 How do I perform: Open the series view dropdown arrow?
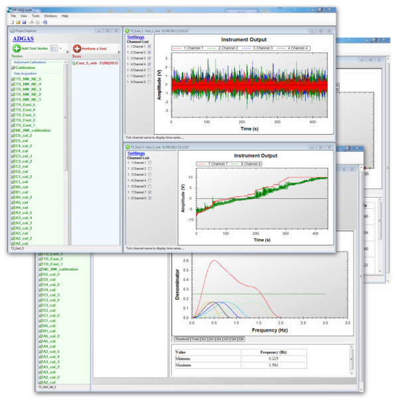point(60,48)
